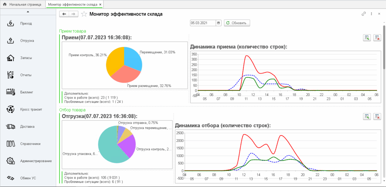
Task: Go back with the left arrow button
Action: coord(64,14)
